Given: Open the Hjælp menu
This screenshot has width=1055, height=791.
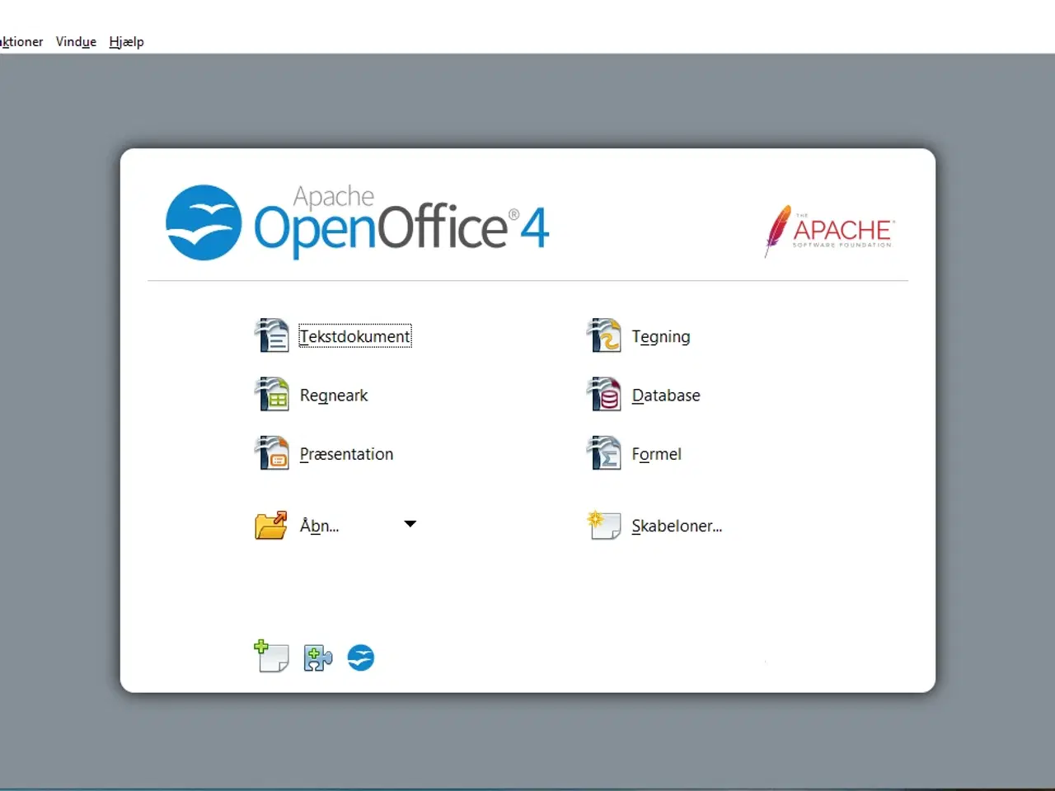Looking at the screenshot, I should click(x=126, y=42).
